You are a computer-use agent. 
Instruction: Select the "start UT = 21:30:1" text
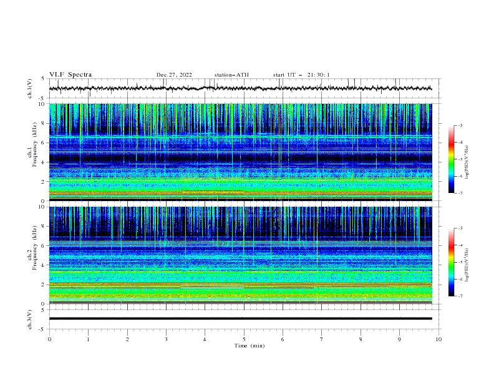click(x=301, y=75)
